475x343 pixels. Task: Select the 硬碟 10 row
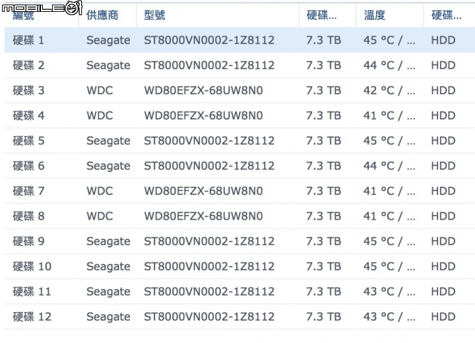pos(239,266)
